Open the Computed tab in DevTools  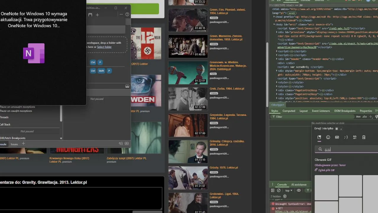click(x=289, y=111)
